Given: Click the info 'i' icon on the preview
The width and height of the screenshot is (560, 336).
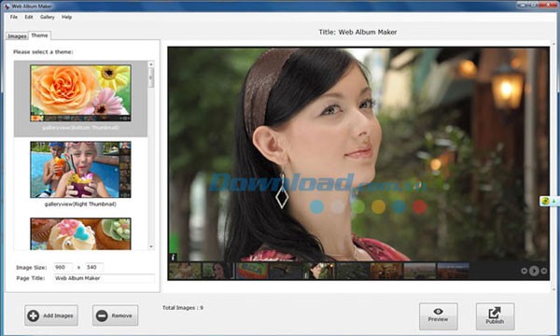Looking at the screenshot, I should [x=174, y=257].
